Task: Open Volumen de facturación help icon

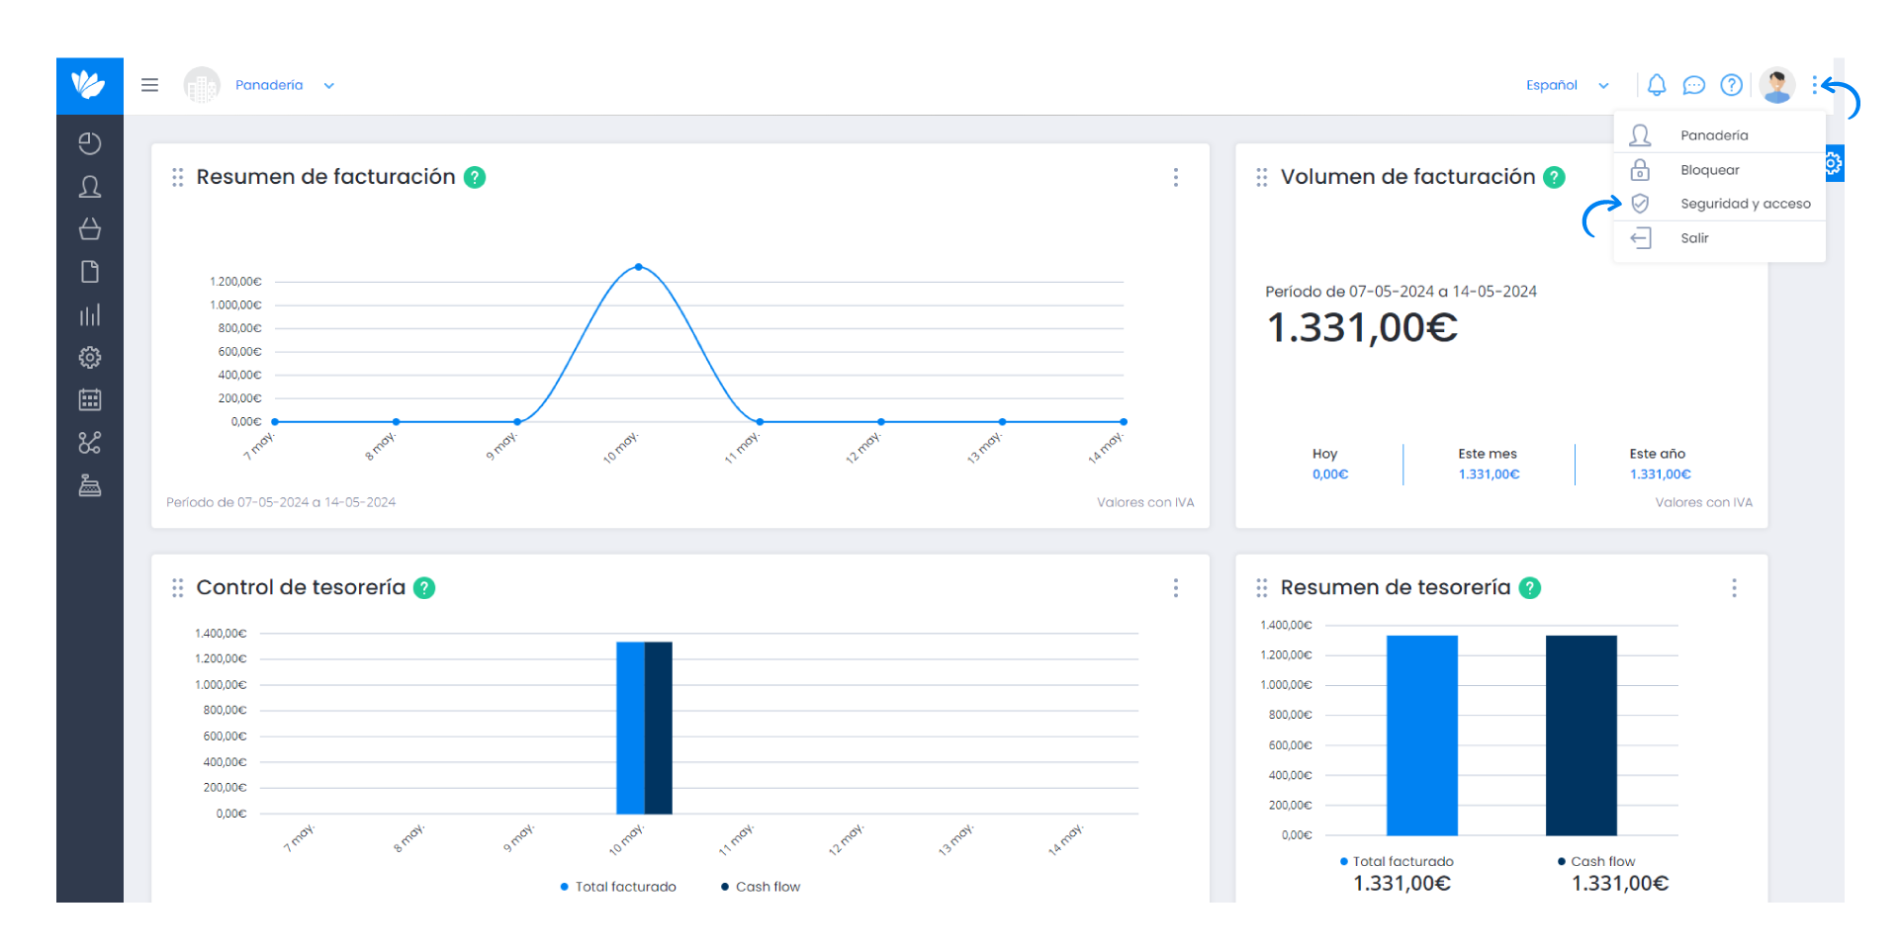Action: coord(1555,177)
